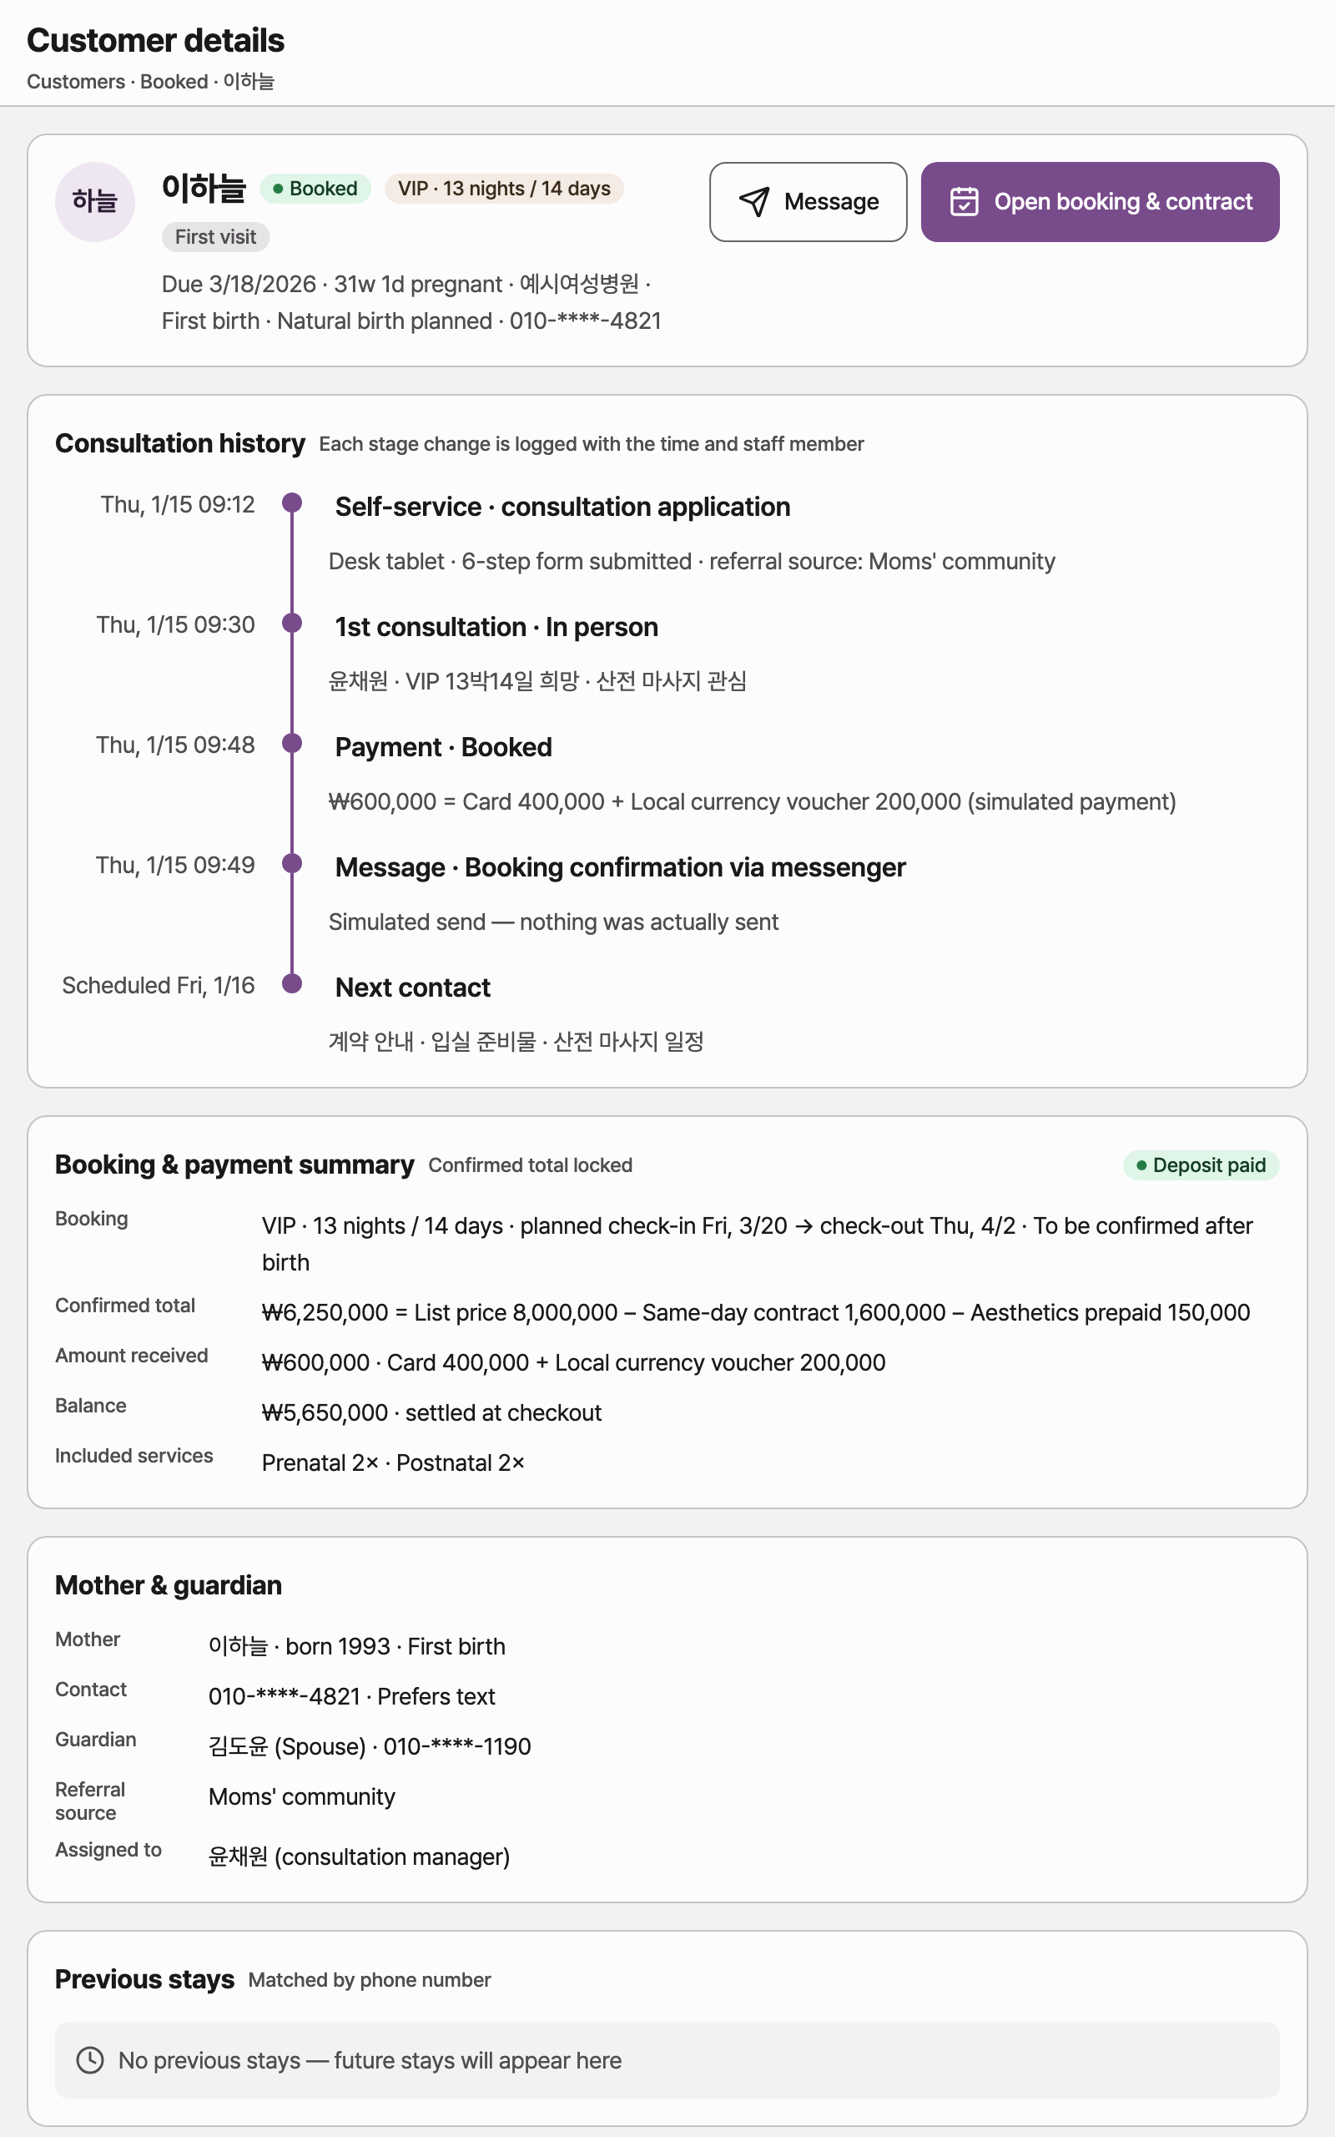Click the '₩5,650,000 · settled at checkout' balance

click(431, 1413)
